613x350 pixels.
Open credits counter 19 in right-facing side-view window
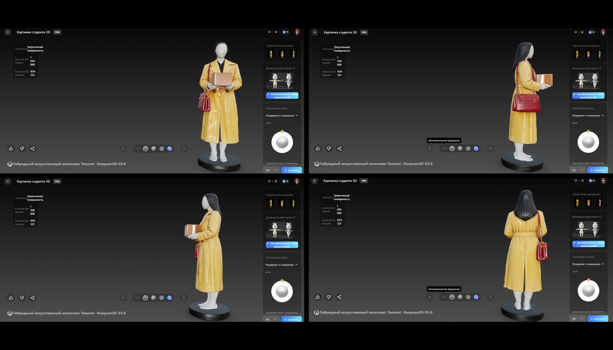point(591,32)
